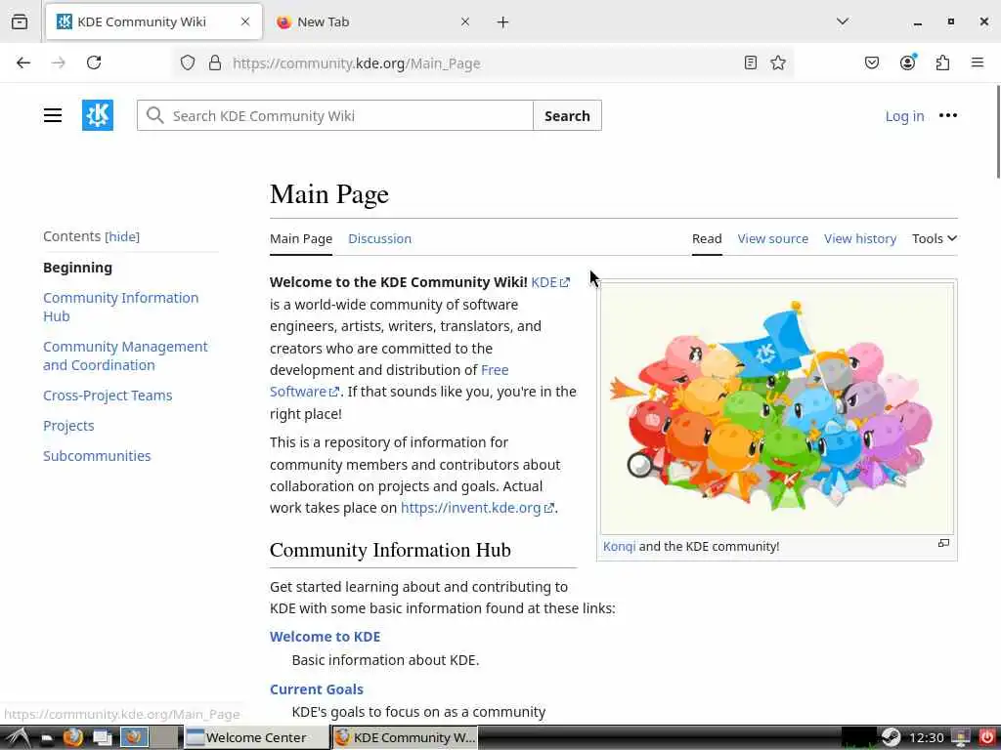Screen dimensions: 1001x750
Task: Open the extensions puzzle menu
Action: (x=942, y=62)
